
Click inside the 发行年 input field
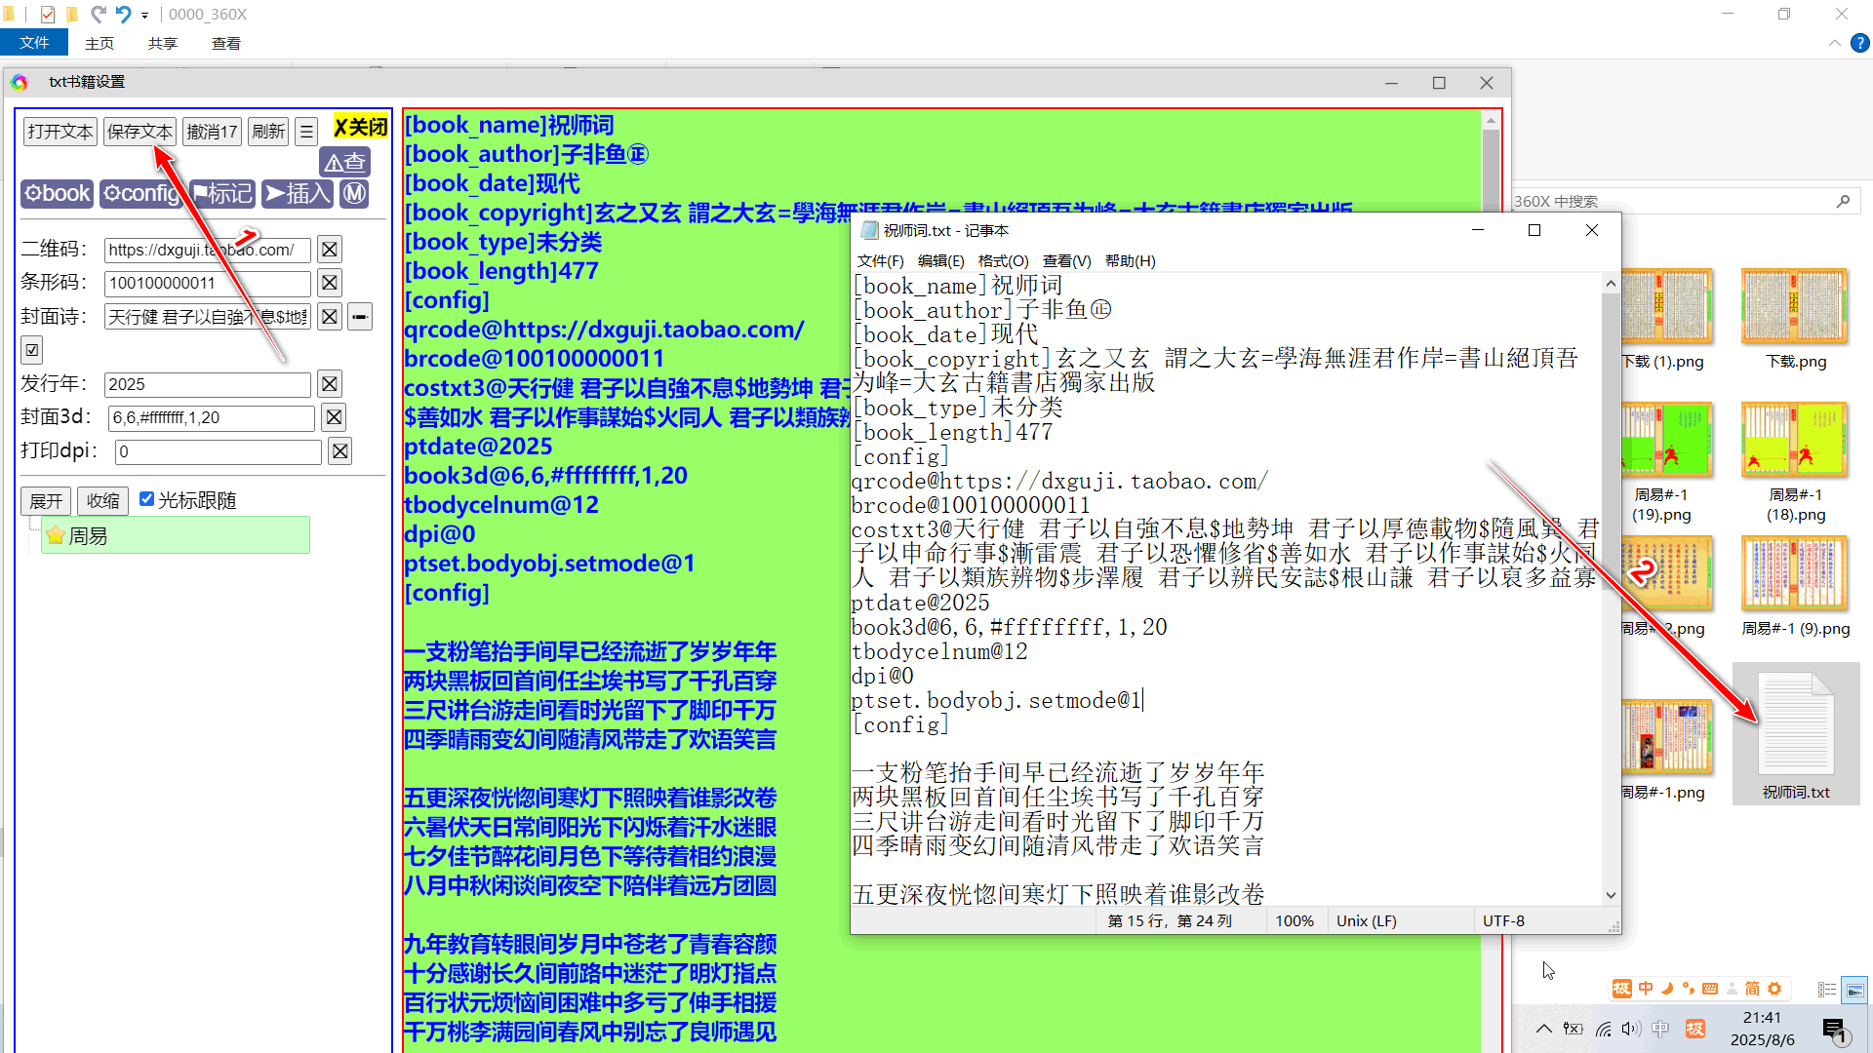(207, 384)
